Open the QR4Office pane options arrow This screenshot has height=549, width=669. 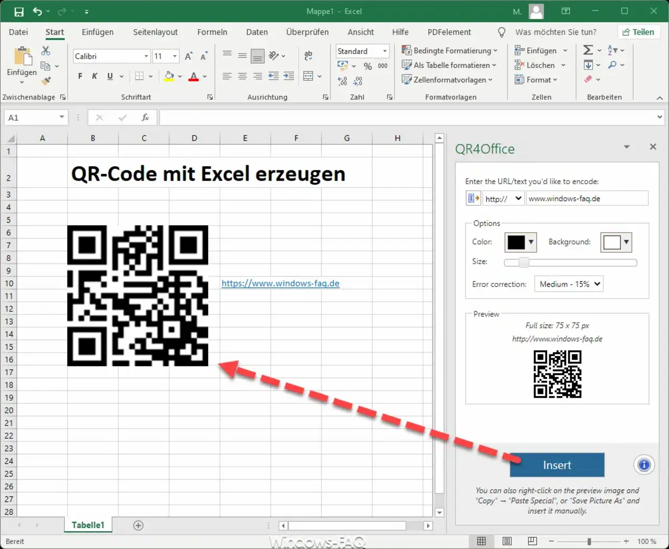(x=627, y=147)
